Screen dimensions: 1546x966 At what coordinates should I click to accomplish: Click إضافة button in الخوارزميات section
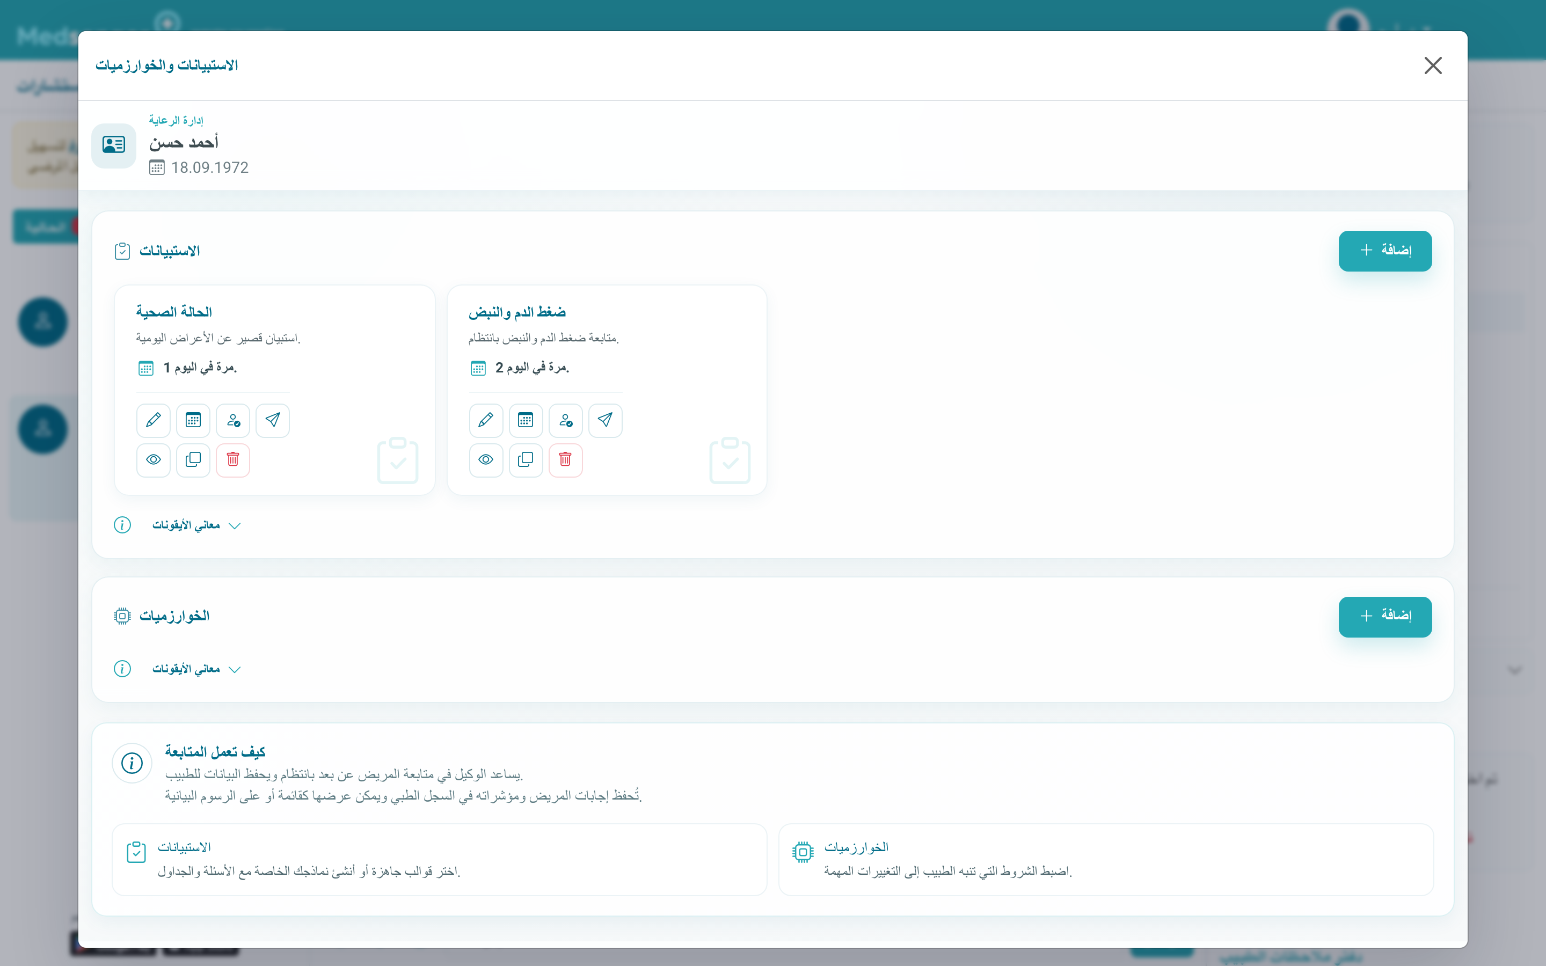pyautogui.click(x=1385, y=617)
